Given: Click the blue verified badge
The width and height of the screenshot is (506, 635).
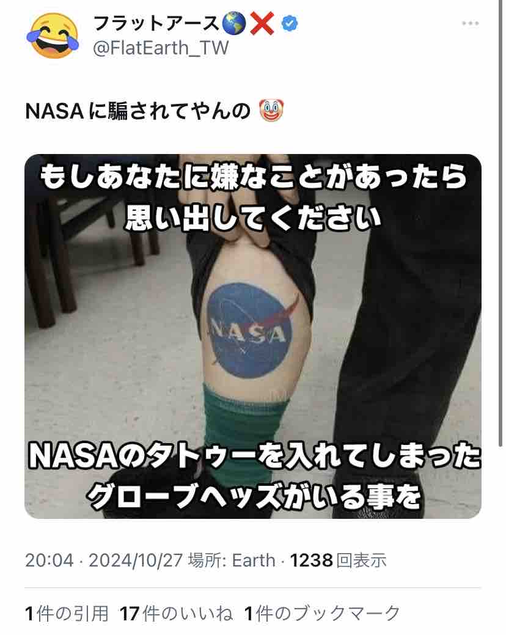Looking at the screenshot, I should 289,23.
